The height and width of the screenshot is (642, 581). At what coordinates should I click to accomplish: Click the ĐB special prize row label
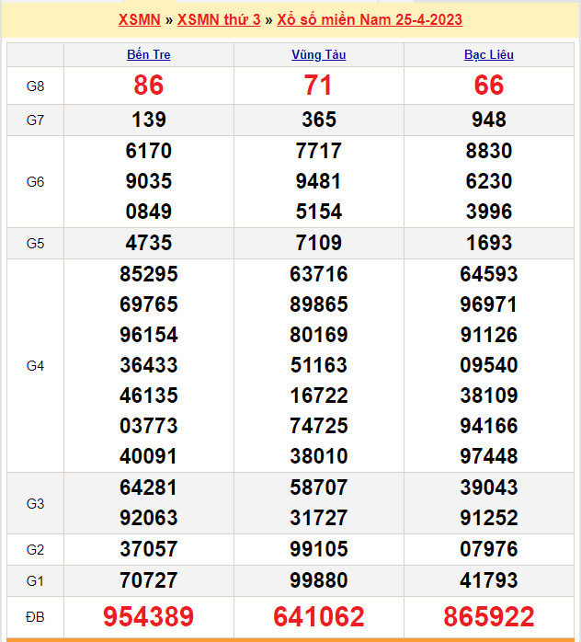click(x=35, y=615)
